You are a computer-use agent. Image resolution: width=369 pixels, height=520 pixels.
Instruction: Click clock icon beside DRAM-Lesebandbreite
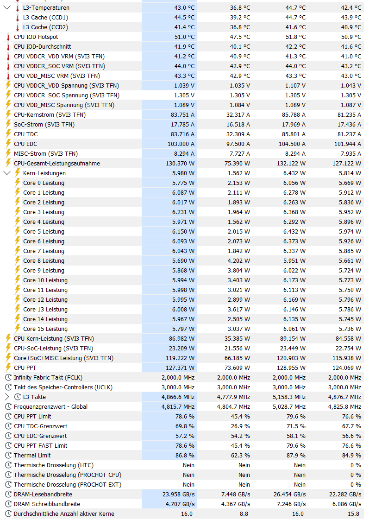click(8, 494)
